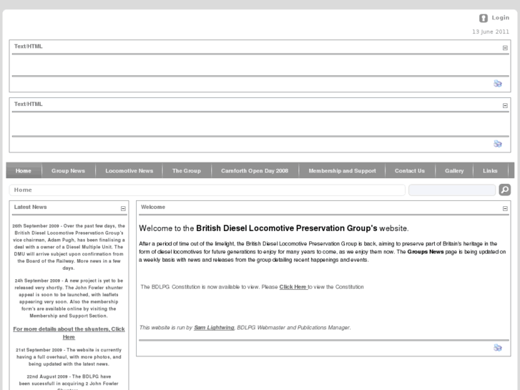Viewport: 520px width, 390px height.
Task: Open the Gallery menu item
Action: point(454,170)
